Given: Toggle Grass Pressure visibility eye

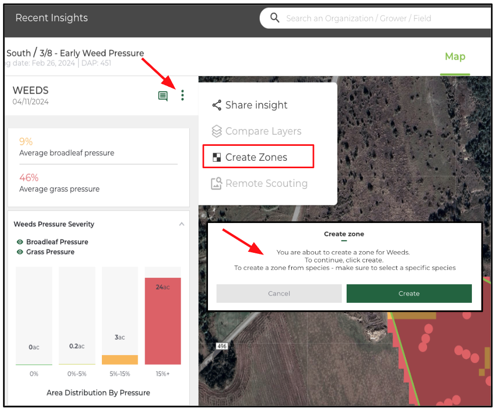Looking at the screenshot, I should pos(20,252).
